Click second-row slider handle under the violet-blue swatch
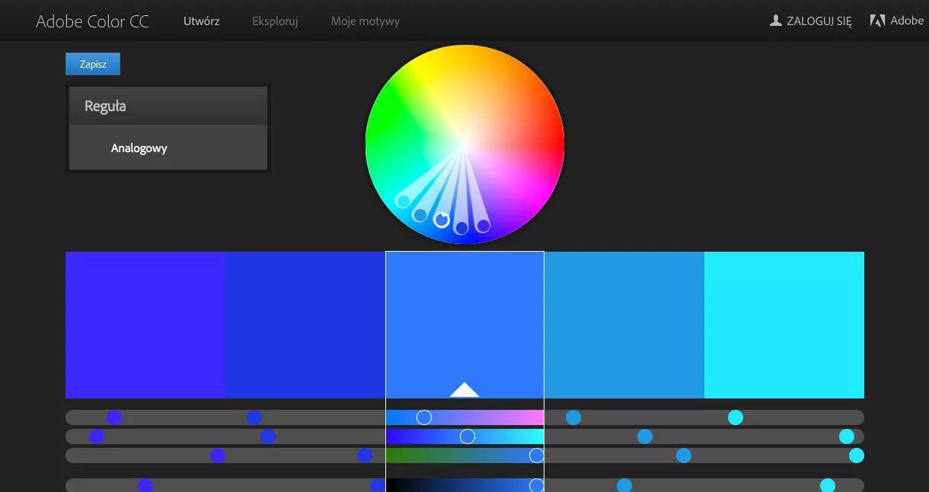This screenshot has height=492, width=929. coord(97,436)
